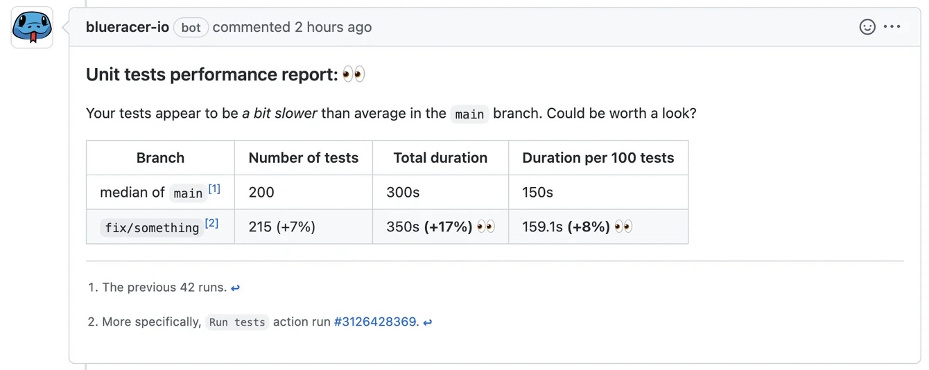Click the "Run tests" code label
Viewport: 929px width, 370px height.
(237, 322)
